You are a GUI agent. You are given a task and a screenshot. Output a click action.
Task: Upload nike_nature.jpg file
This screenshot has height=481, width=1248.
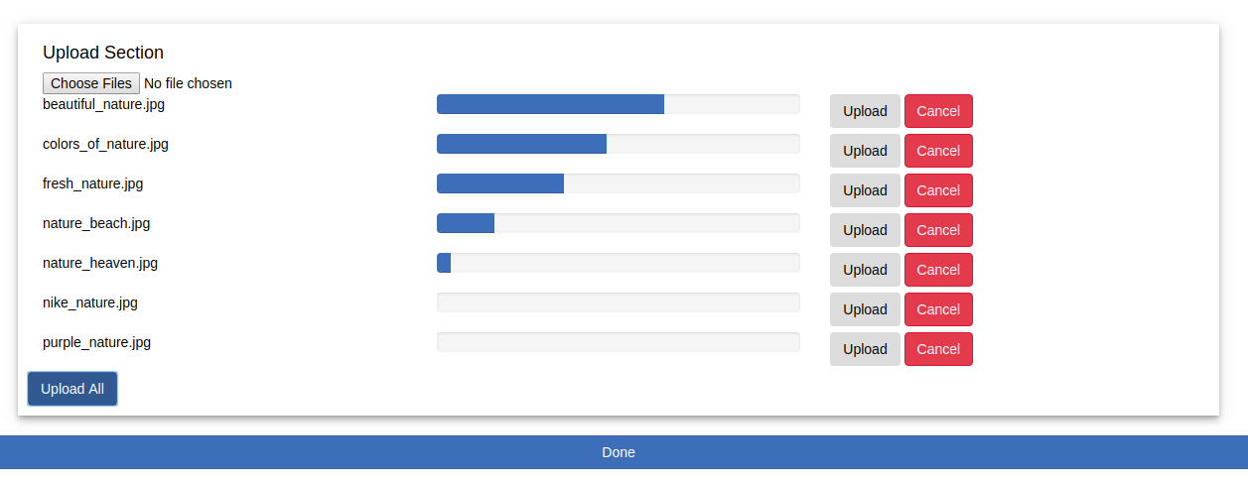865,309
